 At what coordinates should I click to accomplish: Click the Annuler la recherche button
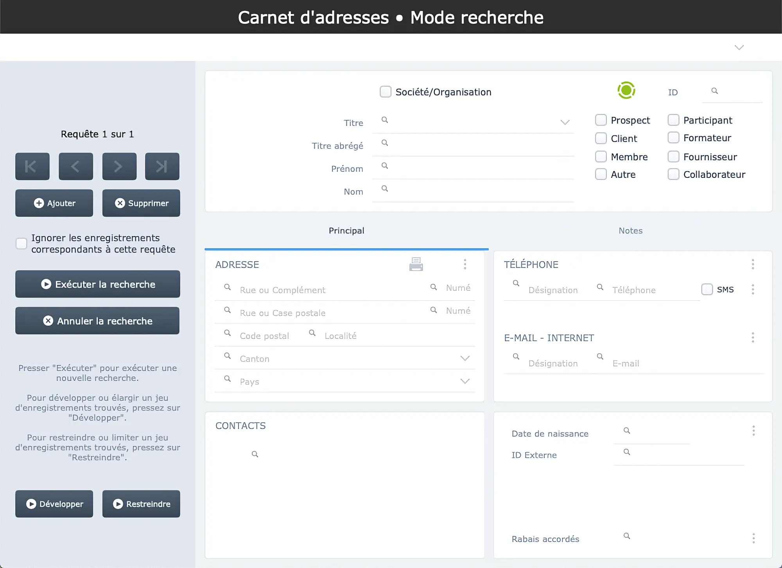point(97,321)
